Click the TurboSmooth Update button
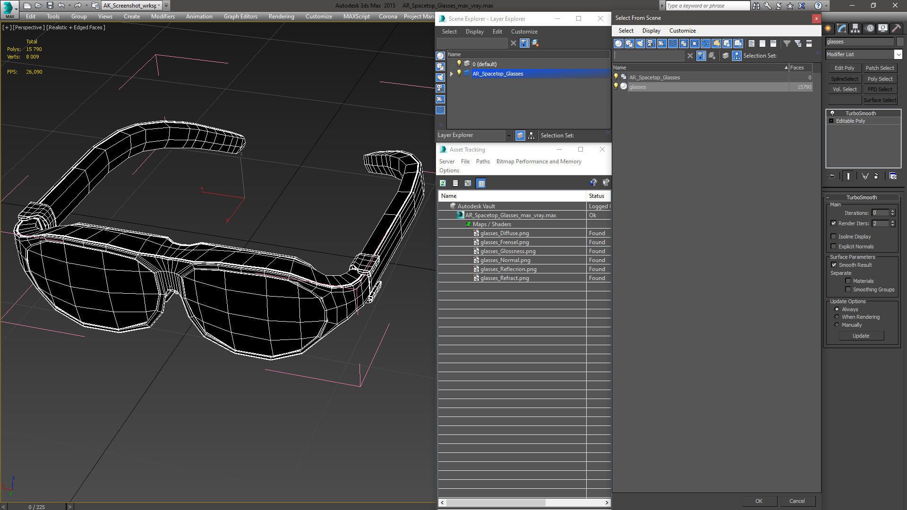The height and width of the screenshot is (510, 907). (x=861, y=336)
